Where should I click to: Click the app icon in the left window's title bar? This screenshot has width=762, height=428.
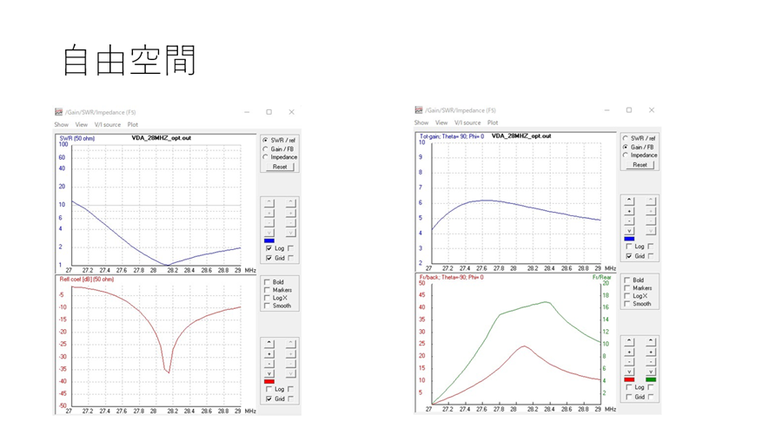point(59,112)
